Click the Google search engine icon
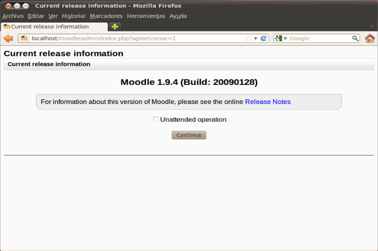The width and height of the screenshot is (378, 251). point(279,38)
